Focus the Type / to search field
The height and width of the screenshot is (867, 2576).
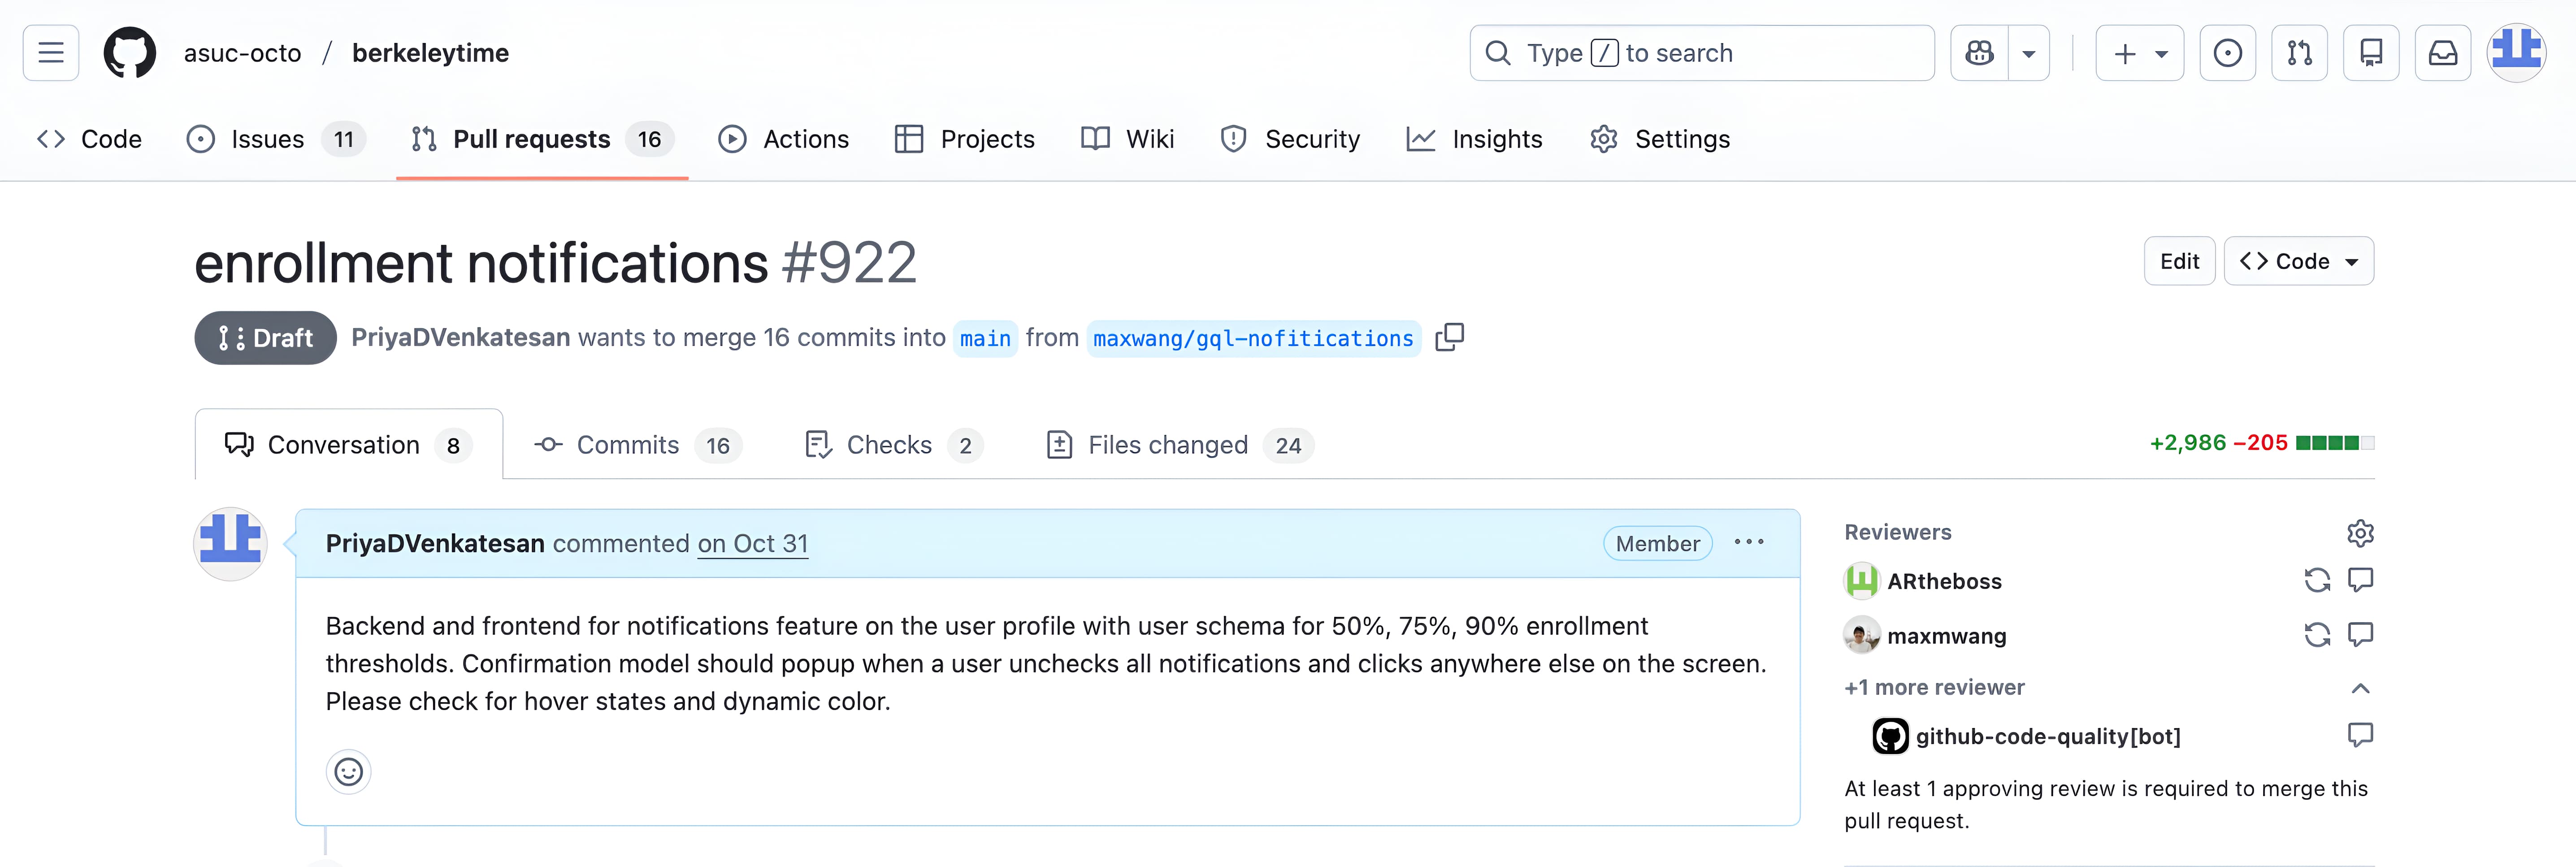pos(1701,53)
